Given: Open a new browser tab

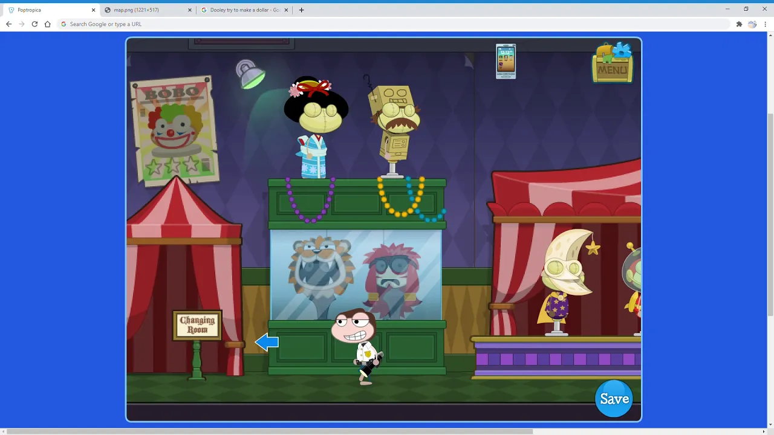Looking at the screenshot, I should click(x=301, y=10).
